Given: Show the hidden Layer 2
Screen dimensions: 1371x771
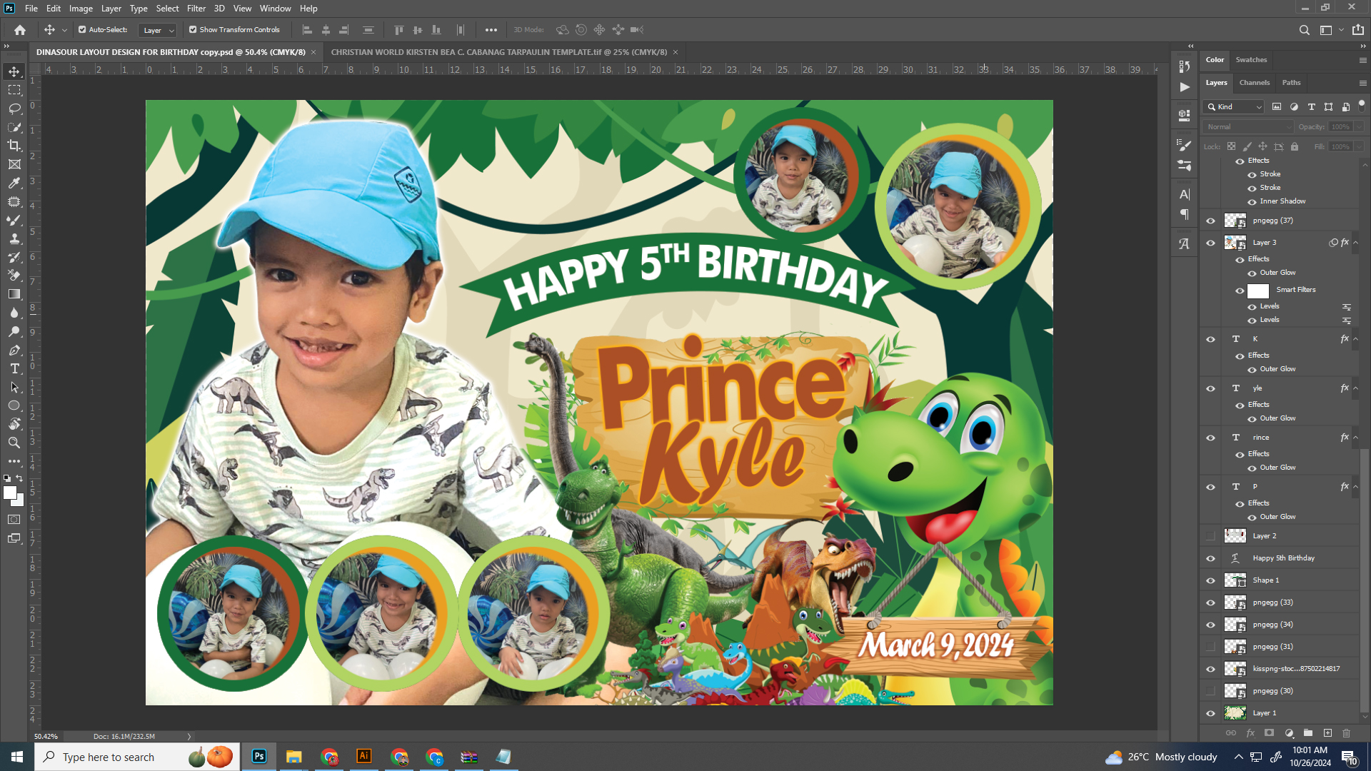Looking at the screenshot, I should [x=1210, y=536].
